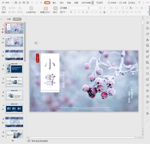Toggle Superscript formatting

point(92,12)
